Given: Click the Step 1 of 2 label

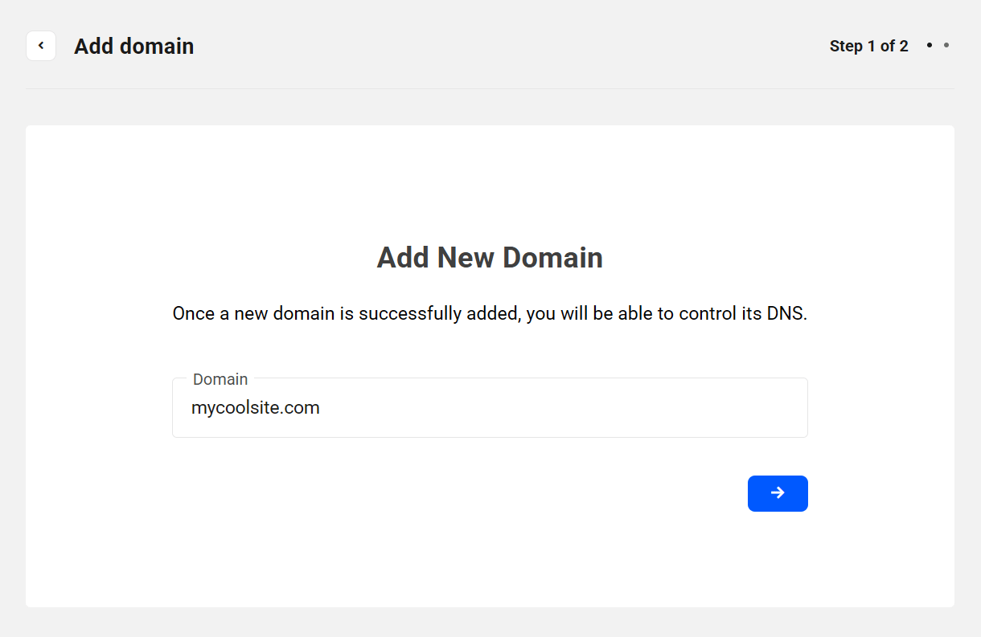Looking at the screenshot, I should (x=868, y=46).
